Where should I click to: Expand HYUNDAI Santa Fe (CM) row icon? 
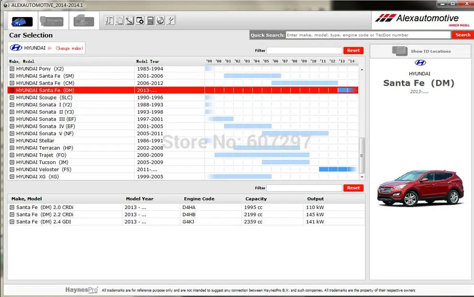tap(12, 83)
